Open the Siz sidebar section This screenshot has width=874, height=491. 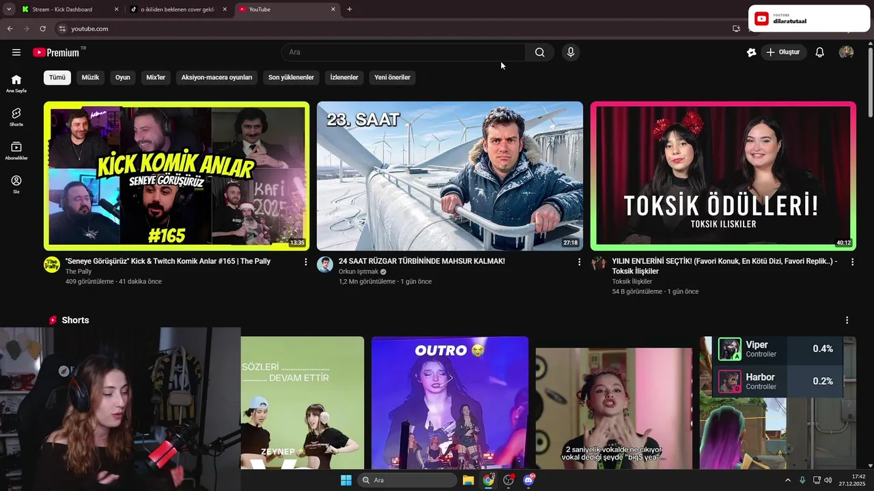[16, 184]
